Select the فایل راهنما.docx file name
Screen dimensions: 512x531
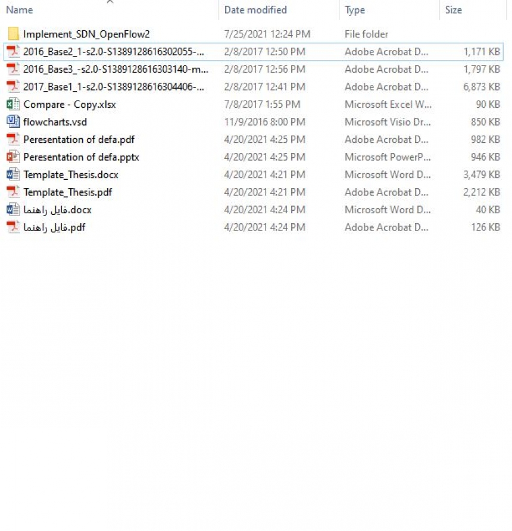point(58,210)
